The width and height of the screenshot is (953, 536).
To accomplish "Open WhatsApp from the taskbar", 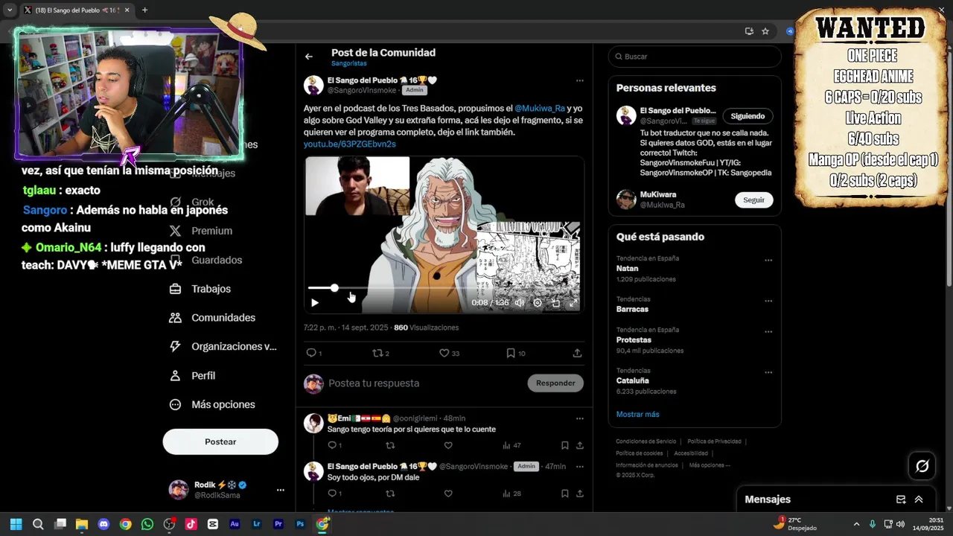I will click(x=147, y=524).
